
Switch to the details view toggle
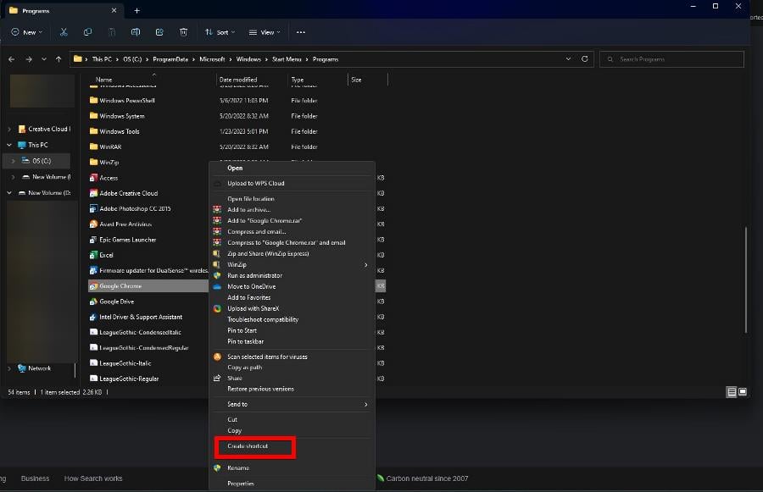pyautogui.click(x=732, y=392)
